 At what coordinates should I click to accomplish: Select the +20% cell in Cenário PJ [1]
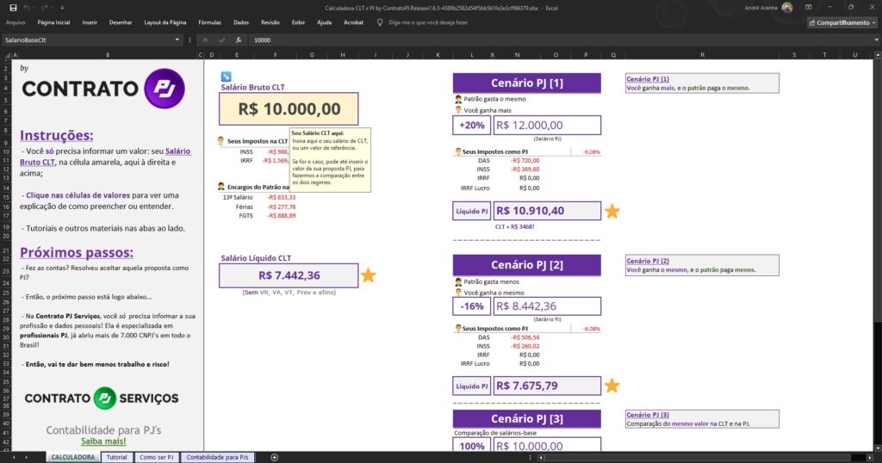[471, 126]
